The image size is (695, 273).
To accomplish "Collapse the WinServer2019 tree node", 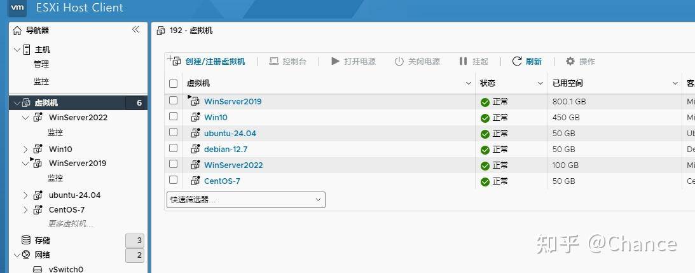I will (25, 164).
